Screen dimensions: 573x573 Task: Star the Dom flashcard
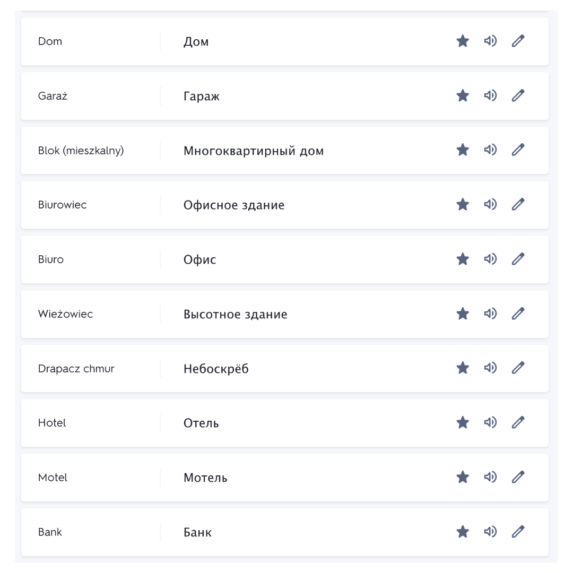[x=463, y=41]
